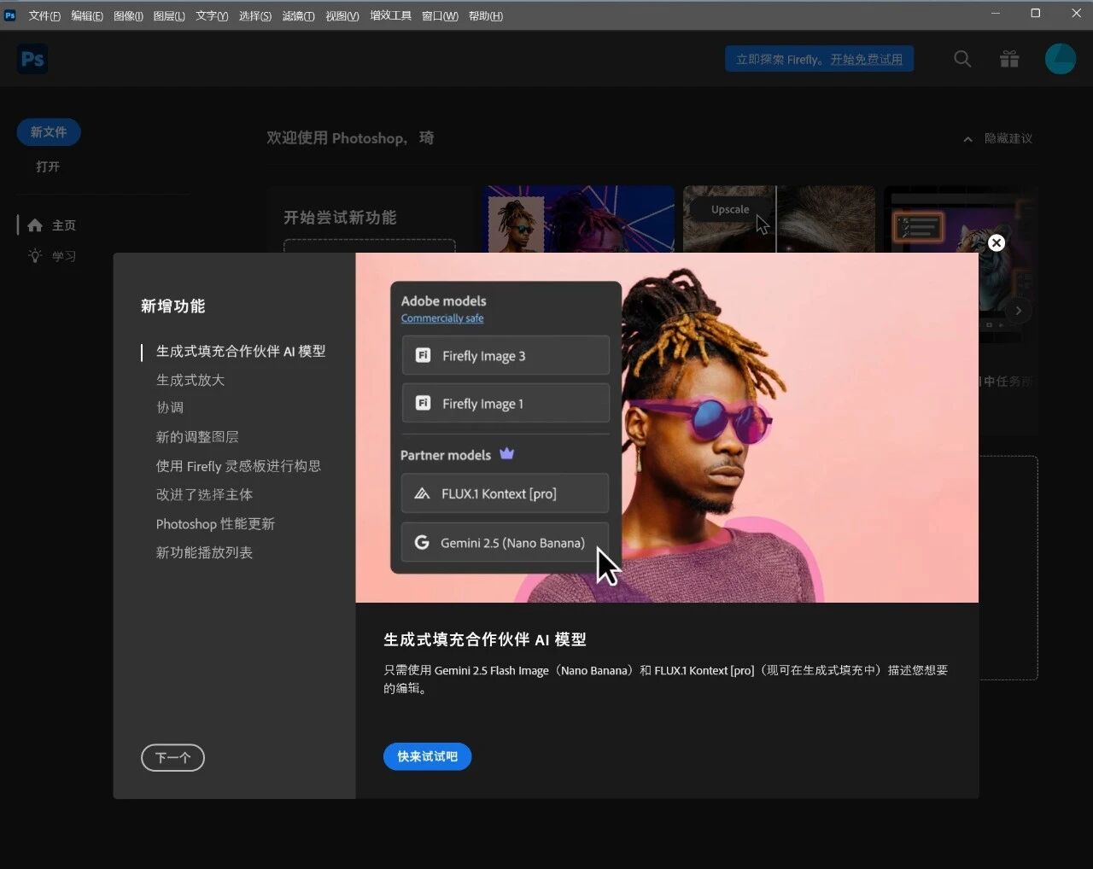Click the user profile avatar
Screen dimensions: 1093x869
click(1060, 59)
